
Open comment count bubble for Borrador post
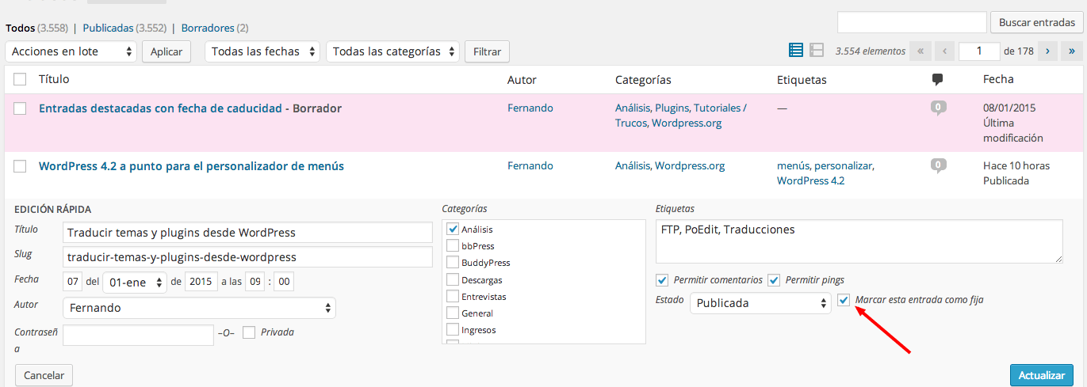(939, 108)
